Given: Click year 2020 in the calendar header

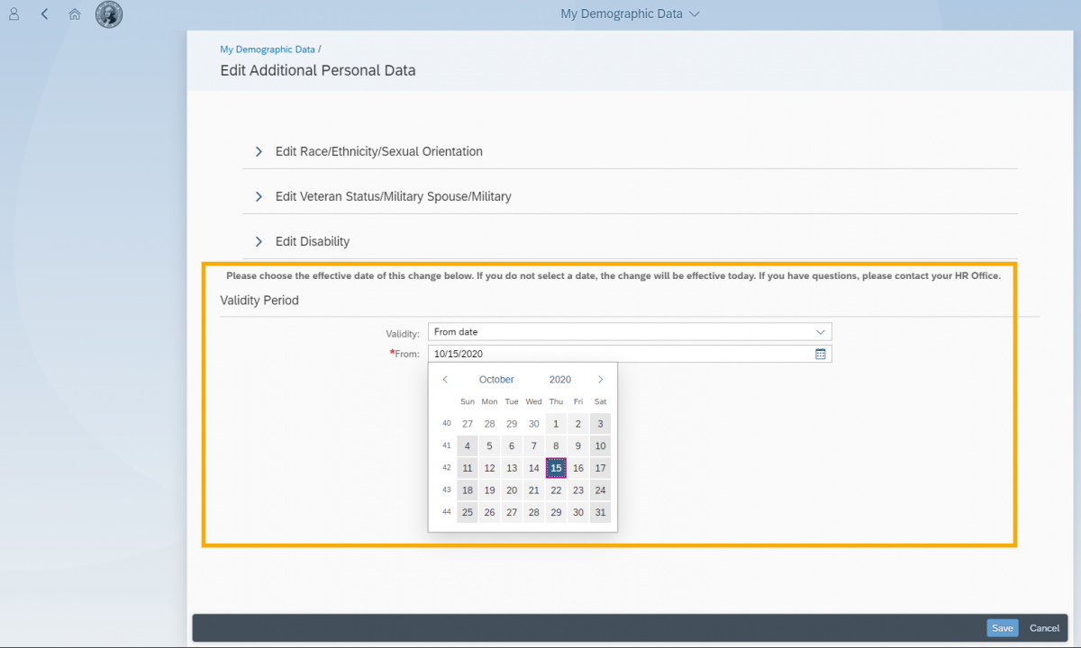Looking at the screenshot, I should point(559,379).
